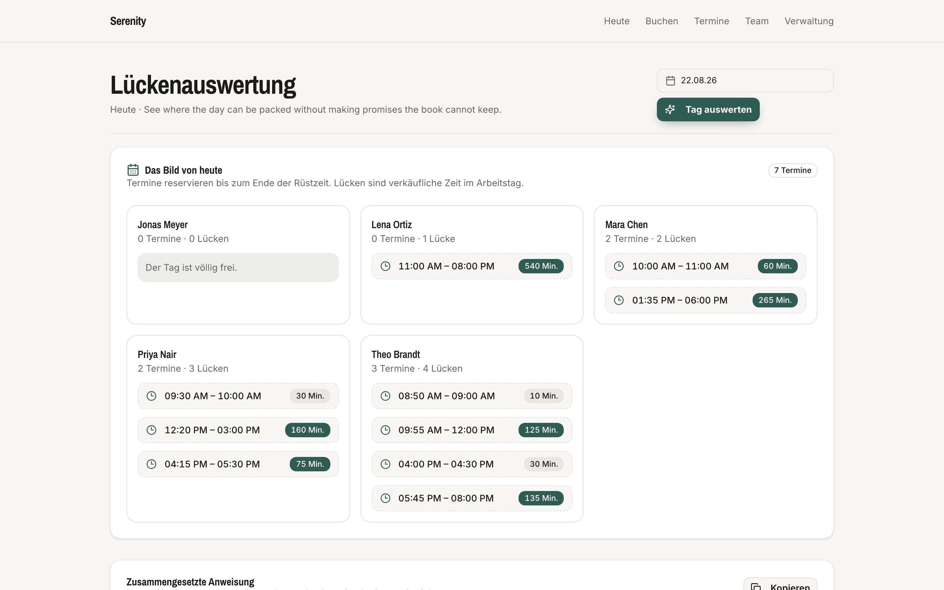The width and height of the screenshot is (944, 590).
Task: Select the gap time 04:15 PM – 05:30 PM
Action: (212, 464)
